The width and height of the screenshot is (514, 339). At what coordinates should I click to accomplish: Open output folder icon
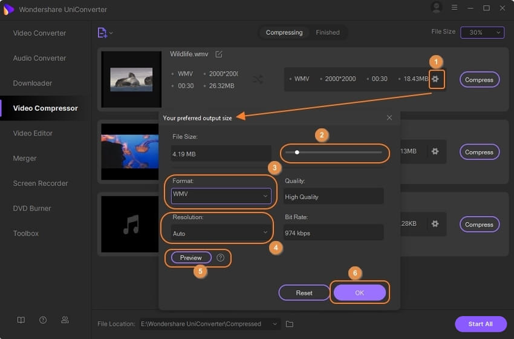tap(290, 324)
